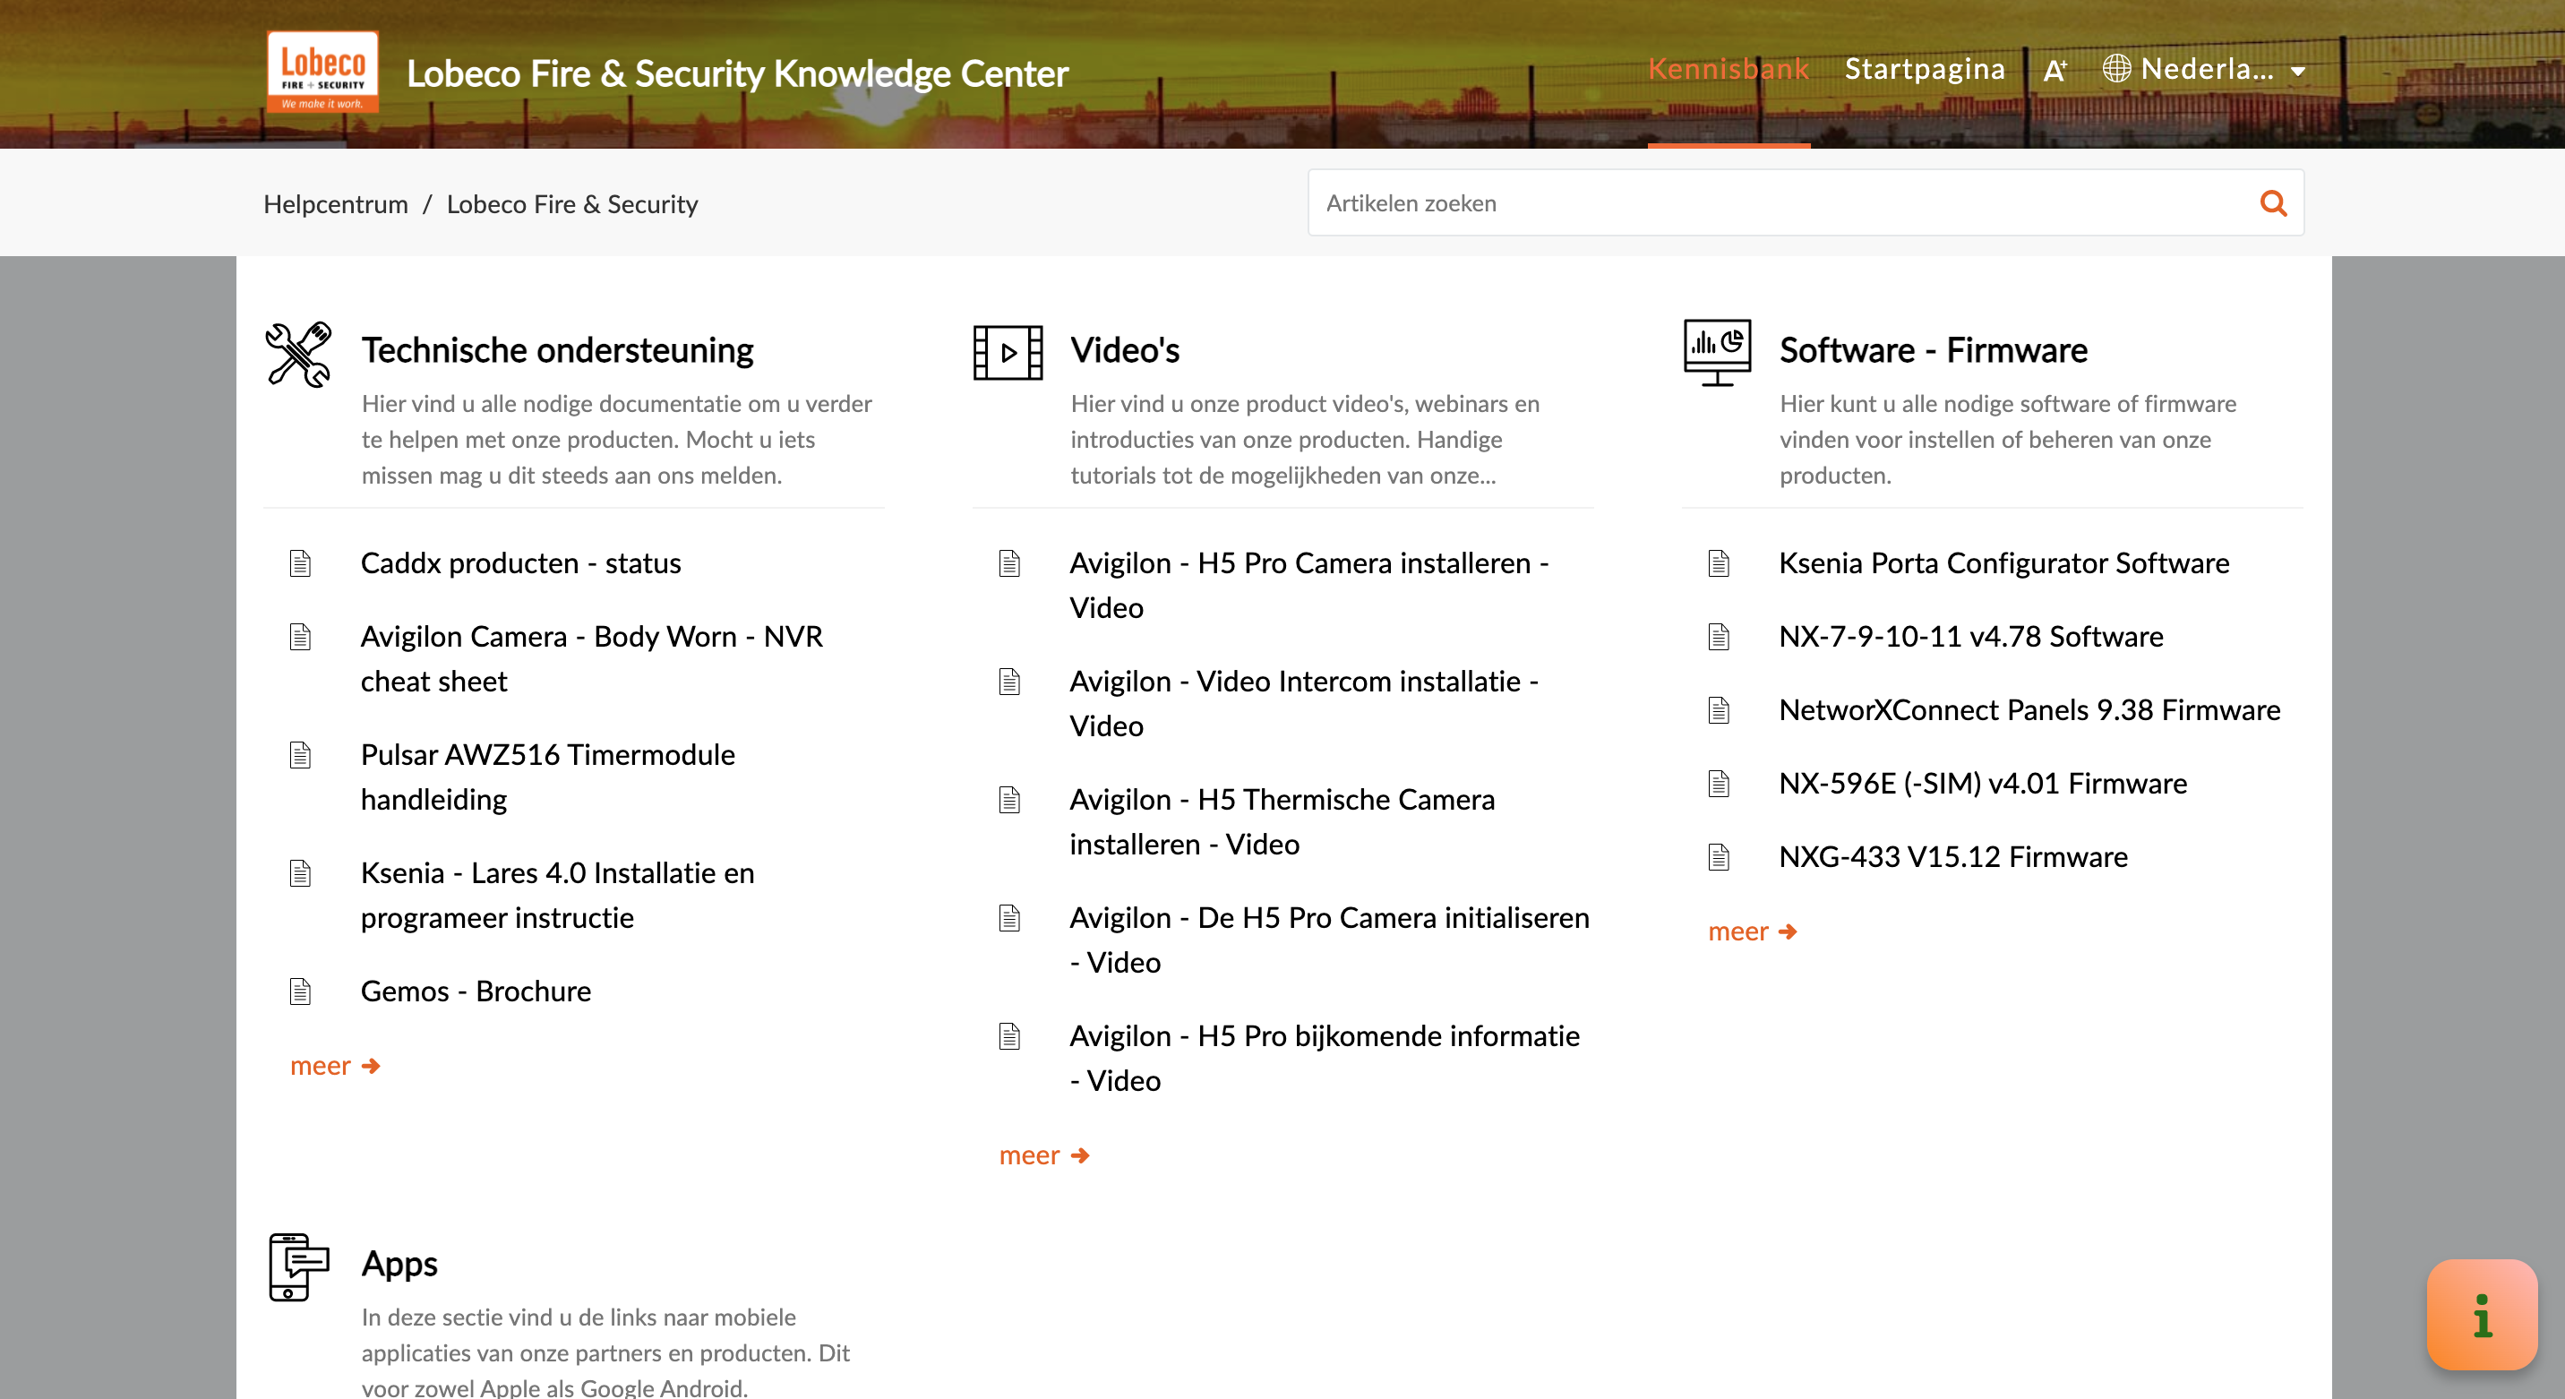2565x1399 pixels.
Task: Open the Lobeco Fire & Security Knowledge Center title
Action: (x=738, y=73)
